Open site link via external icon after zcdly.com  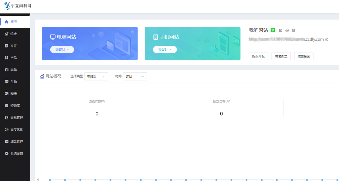point(327,40)
